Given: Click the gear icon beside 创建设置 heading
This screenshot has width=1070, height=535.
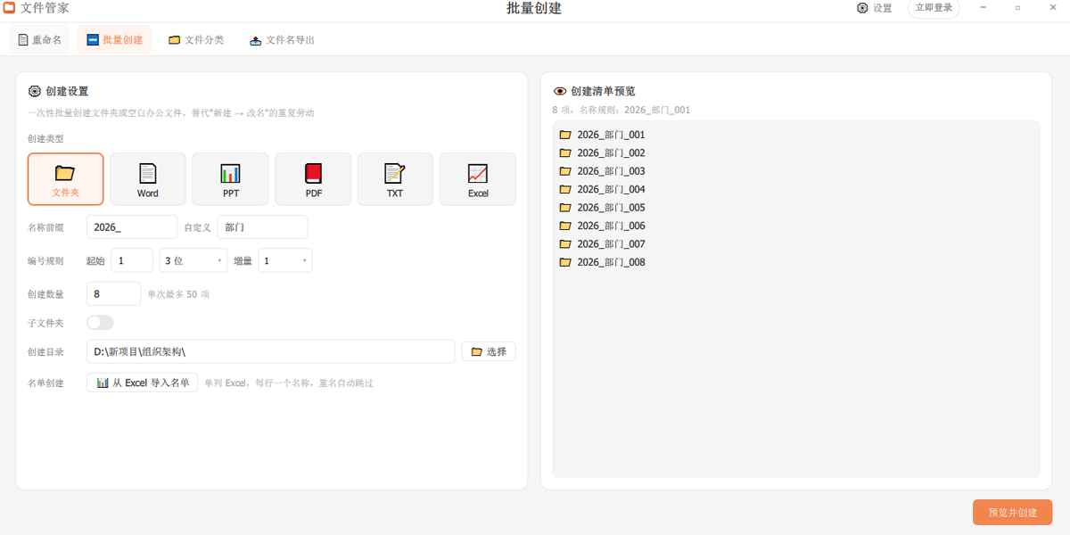Looking at the screenshot, I should coord(34,91).
